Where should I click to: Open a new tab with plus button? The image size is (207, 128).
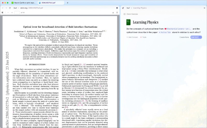[x=68, y=3]
